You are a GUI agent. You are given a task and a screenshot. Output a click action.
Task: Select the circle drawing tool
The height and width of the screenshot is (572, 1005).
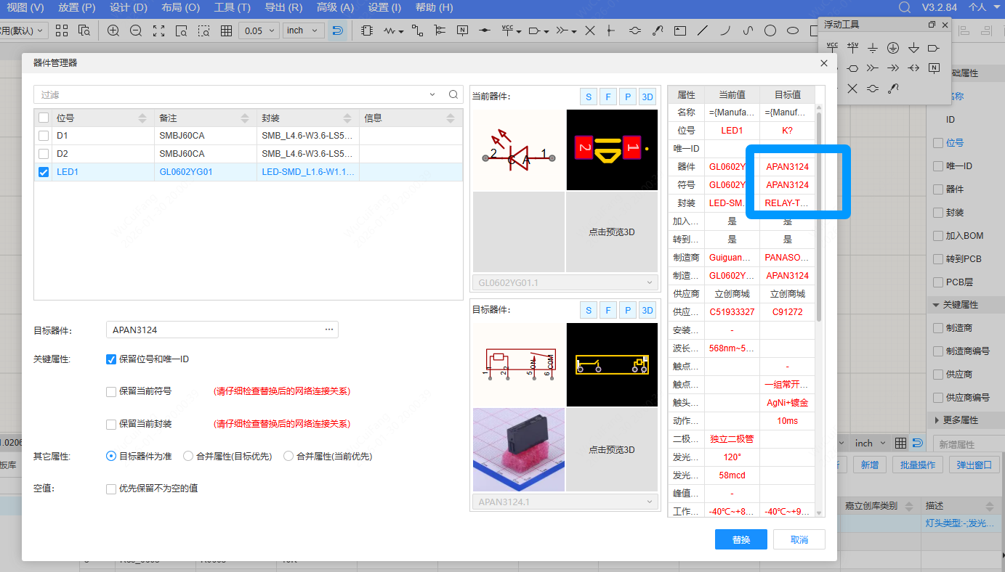(x=770, y=30)
